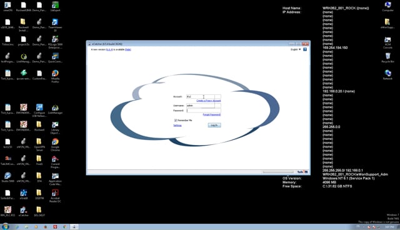Select the Application Code Manager shortcut

pyautogui.click(x=55, y=179)
